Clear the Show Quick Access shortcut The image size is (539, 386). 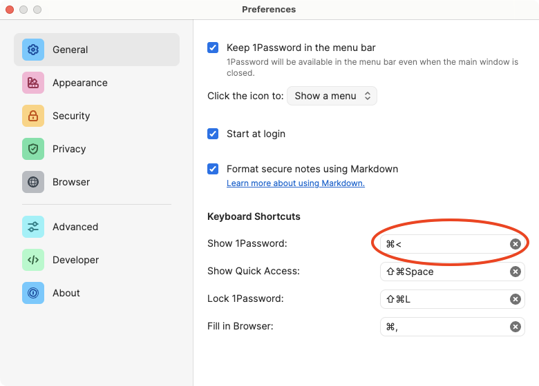515,272
